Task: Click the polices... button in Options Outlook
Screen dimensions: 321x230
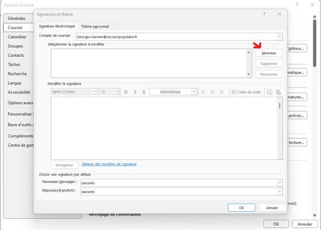Action: (297, 116)
